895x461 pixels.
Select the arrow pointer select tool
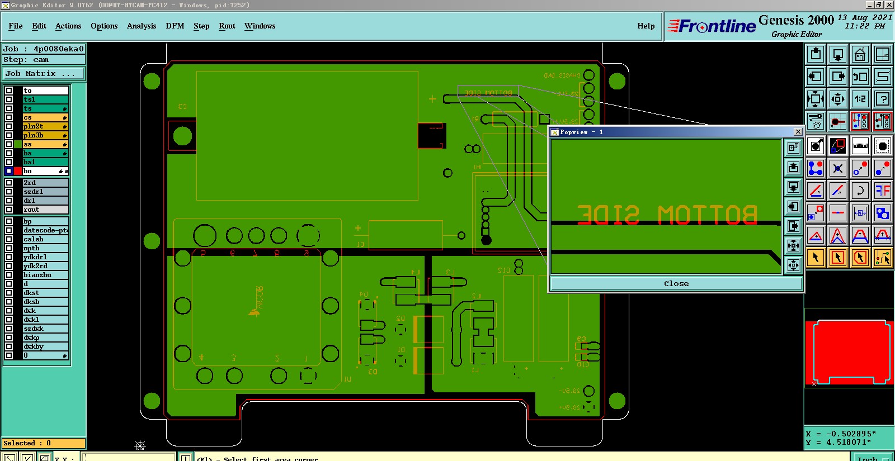[816, 258]
